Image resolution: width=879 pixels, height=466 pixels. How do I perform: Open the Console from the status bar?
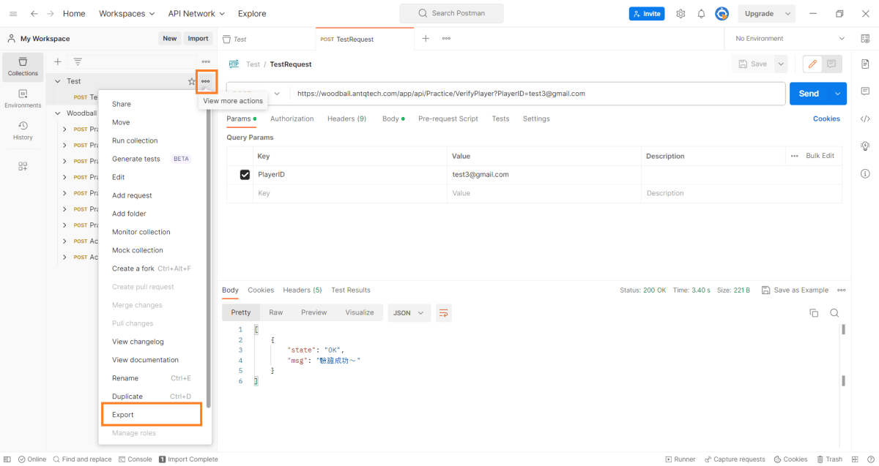pos(135,459)
